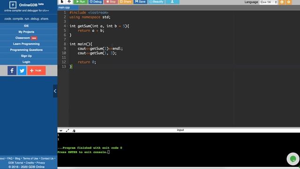Image resolution: width=300 pixels, height=169 pixels.
Task: Open the Blog footer link
Action: click(18, 159)
